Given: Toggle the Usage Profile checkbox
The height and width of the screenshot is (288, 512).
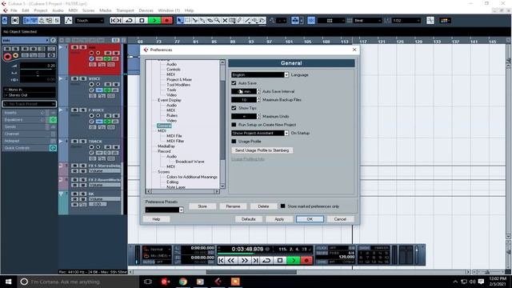Looking at the screenshot, I should (x=234, y=142).
